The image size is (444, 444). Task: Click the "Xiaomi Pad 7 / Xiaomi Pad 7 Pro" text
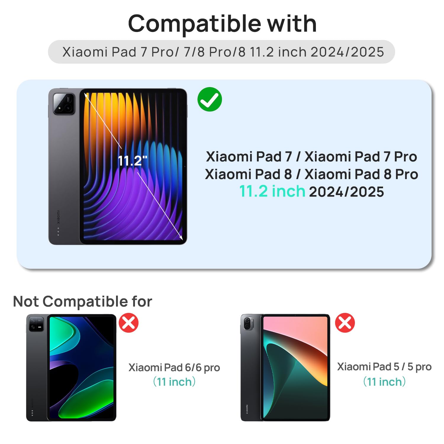[311, 157]
